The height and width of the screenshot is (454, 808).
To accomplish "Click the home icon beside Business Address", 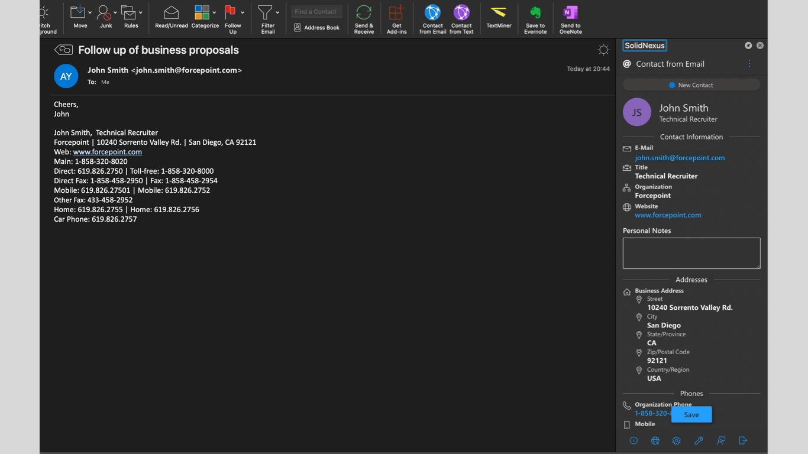I will click(627, 292).
